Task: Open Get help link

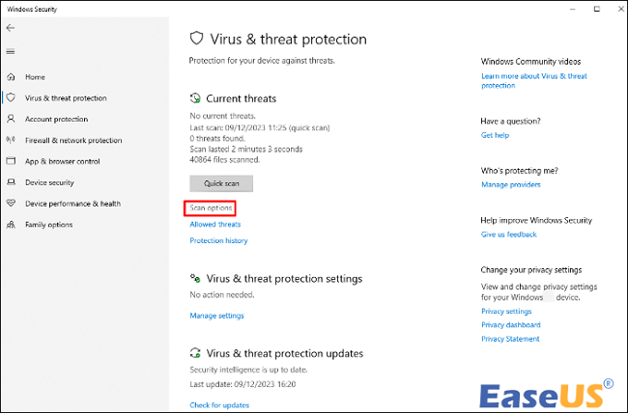Action: click(495, 135)
